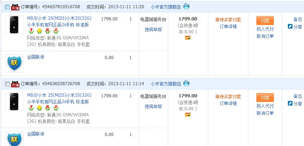
Task: Click the 付款 button for the first order
Action: [x=265, y=21]
